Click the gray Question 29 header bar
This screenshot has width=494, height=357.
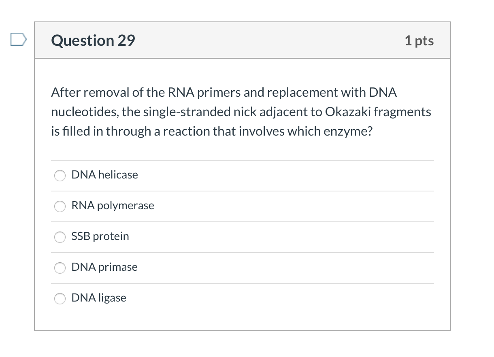click(x=243, y=40)
